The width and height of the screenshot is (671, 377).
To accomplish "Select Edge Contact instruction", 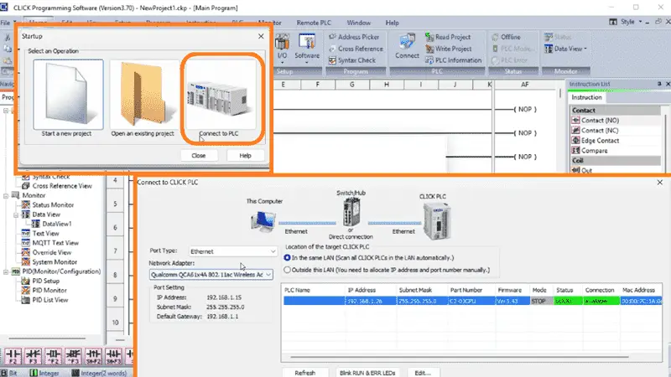I will coord(596,141).
